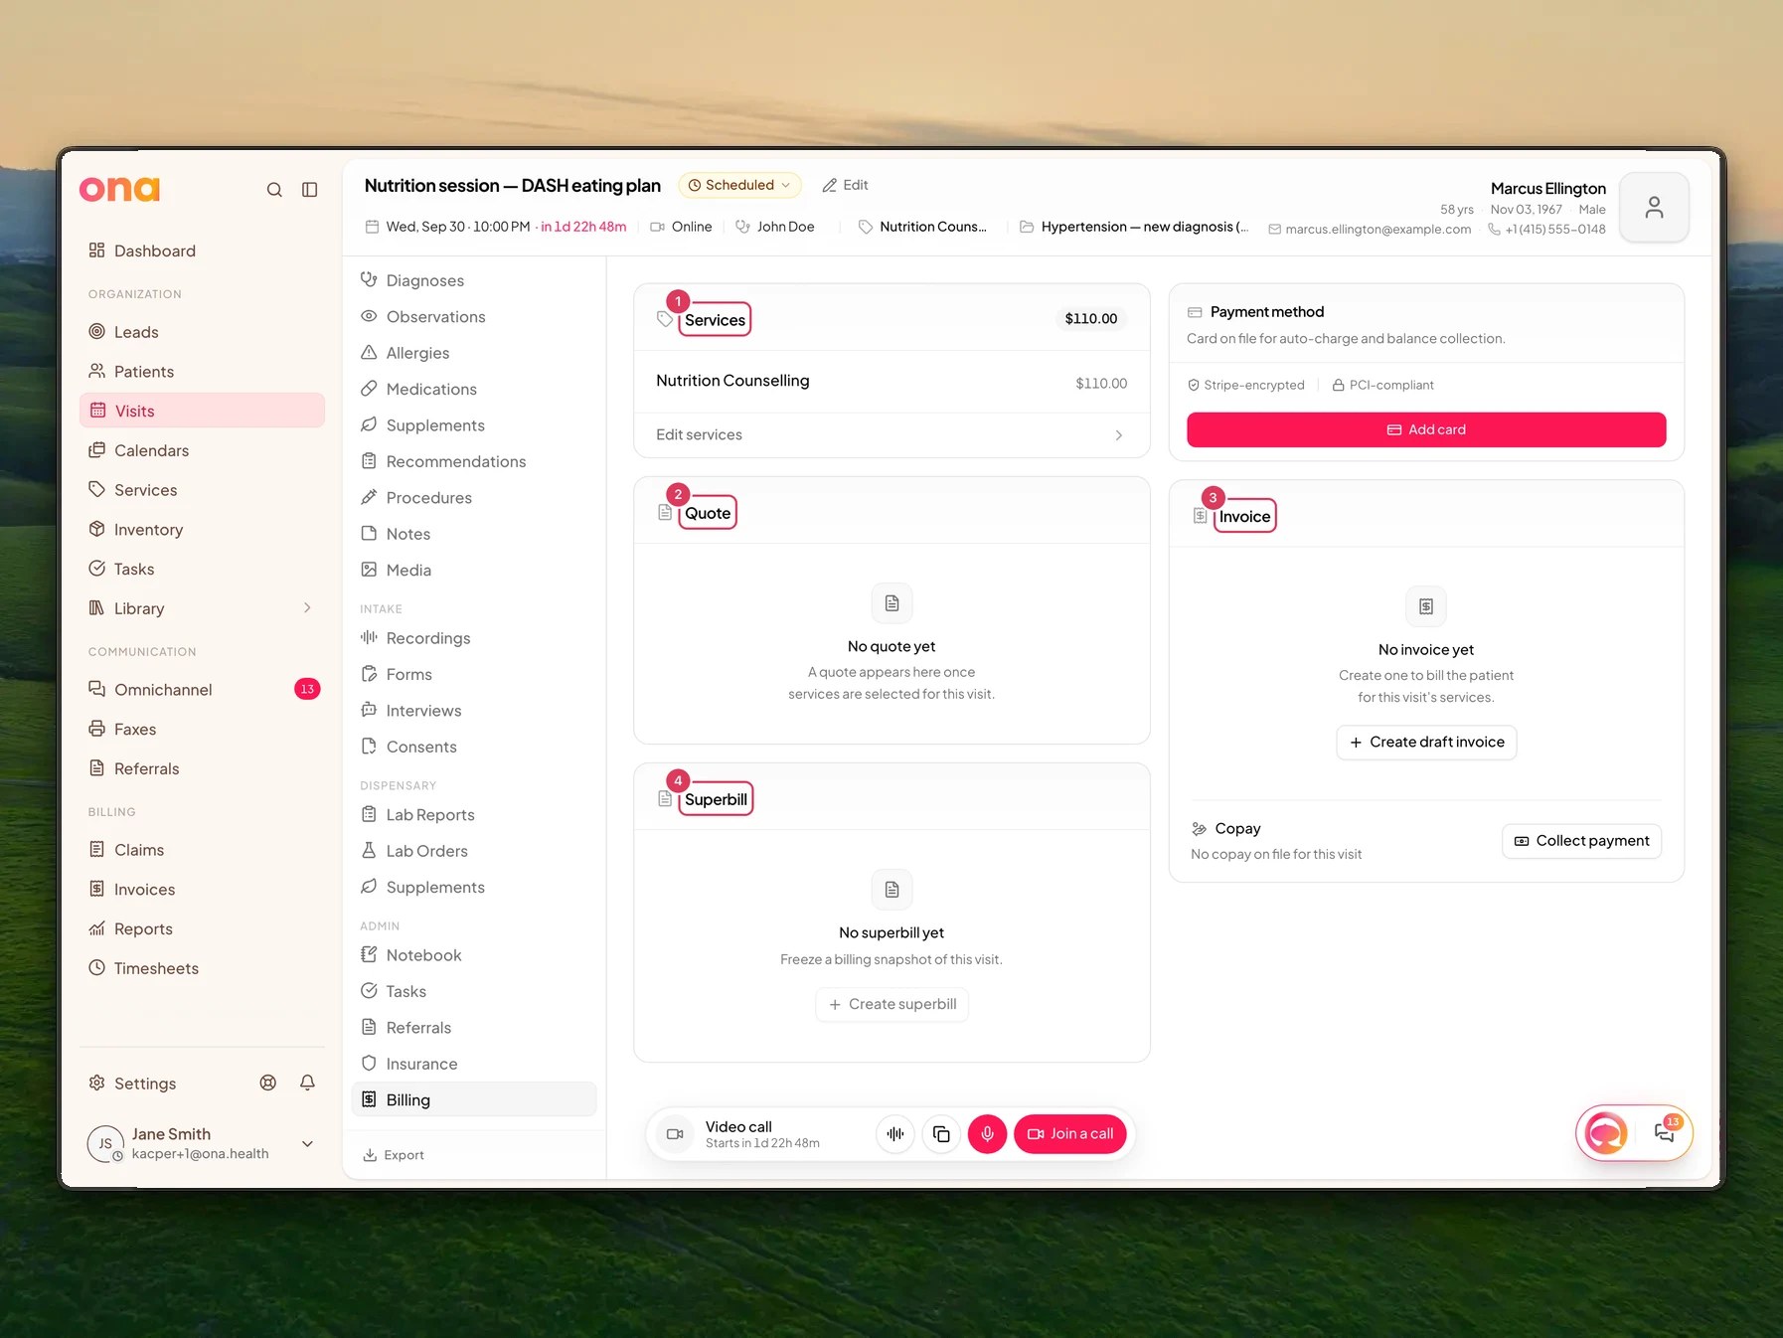Click the Collect payment button

1581,840
